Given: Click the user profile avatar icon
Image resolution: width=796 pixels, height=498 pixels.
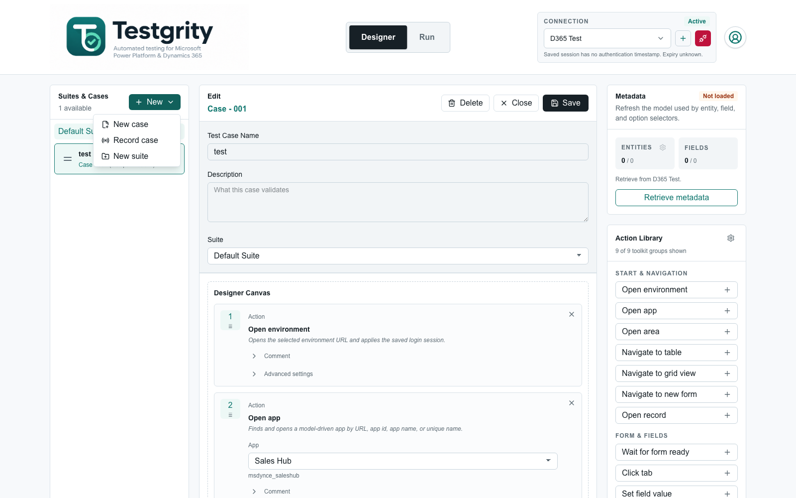Looking at the screenshot, I should tap(735, 37).
